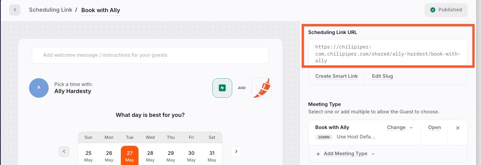Click the green Published checkmark icon
The image size is (481, 165).
433,10
